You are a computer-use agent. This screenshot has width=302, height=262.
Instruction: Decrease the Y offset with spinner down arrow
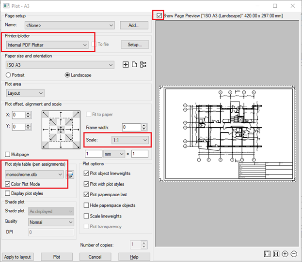(x=28, y=129)
